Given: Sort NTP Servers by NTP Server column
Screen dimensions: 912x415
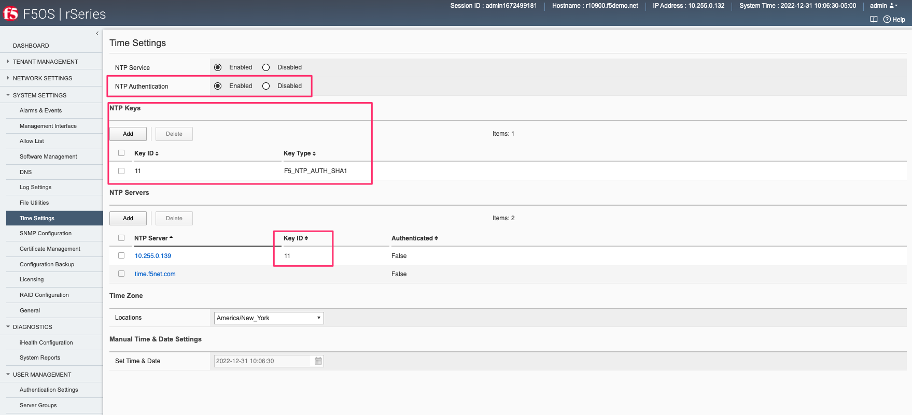Looking at the screenshot, I should [x=153, y=238].
